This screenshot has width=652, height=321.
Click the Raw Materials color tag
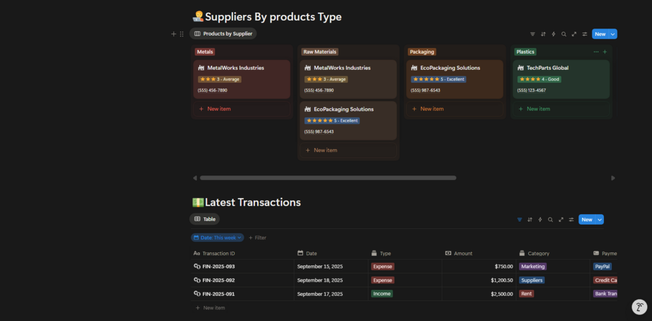[x=320, y=52]
